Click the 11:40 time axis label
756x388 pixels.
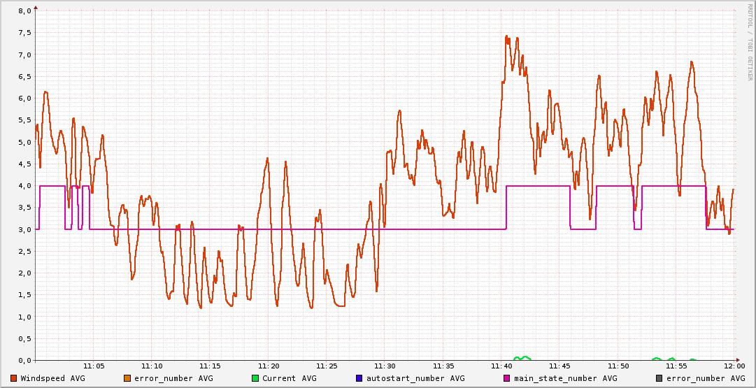501,366
